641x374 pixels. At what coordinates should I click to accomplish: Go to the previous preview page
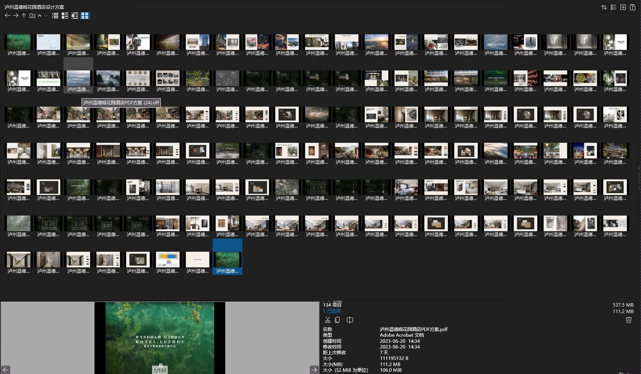(6, 370)
